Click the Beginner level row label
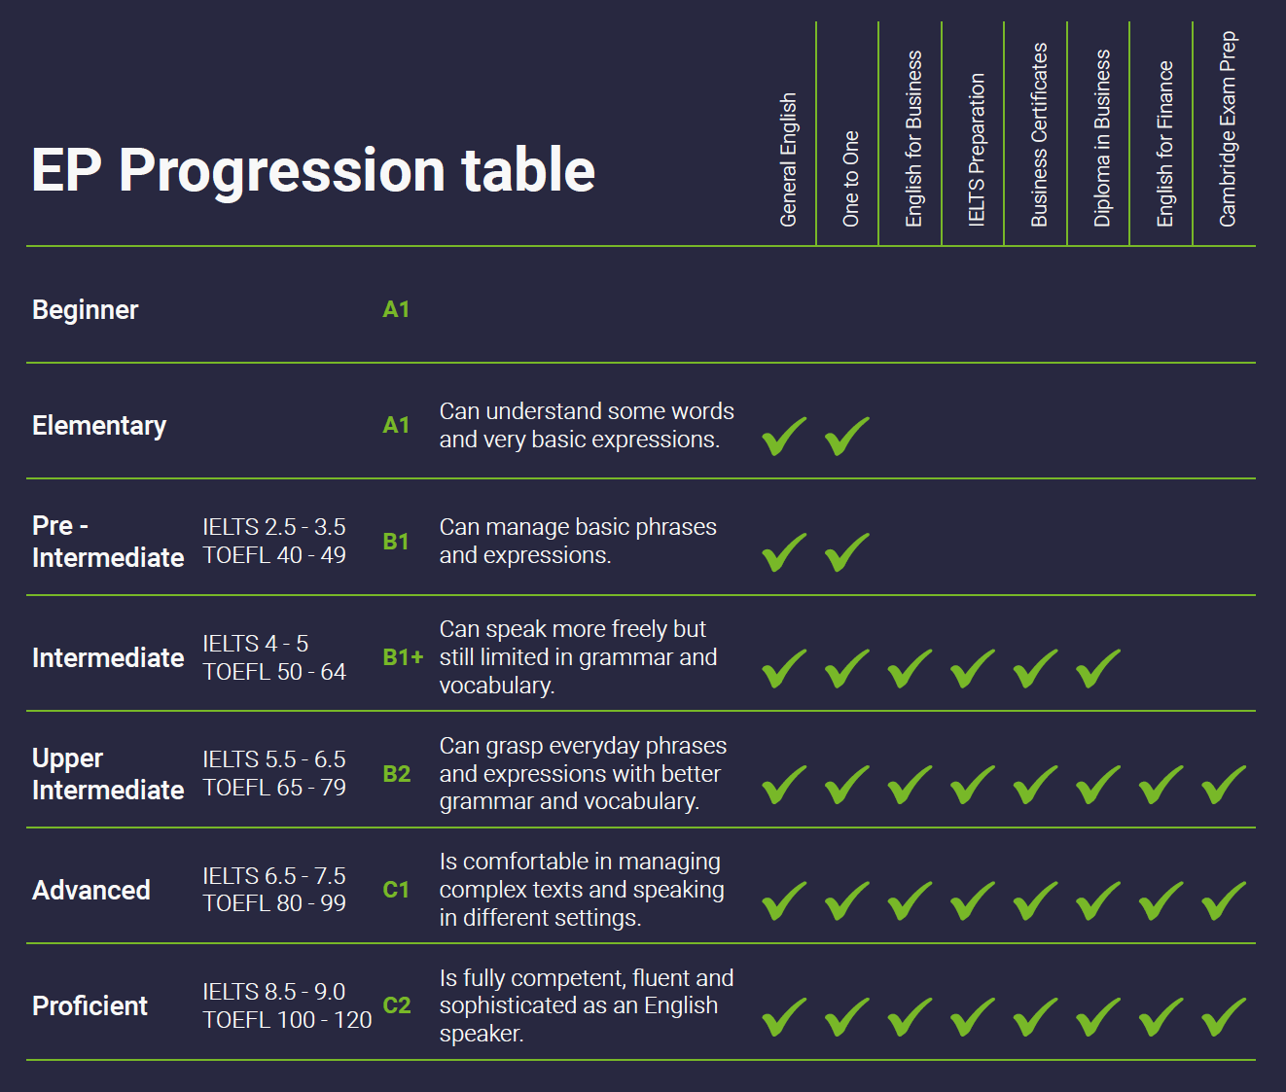This screenshot has width=1286, height=1092. 86,310
